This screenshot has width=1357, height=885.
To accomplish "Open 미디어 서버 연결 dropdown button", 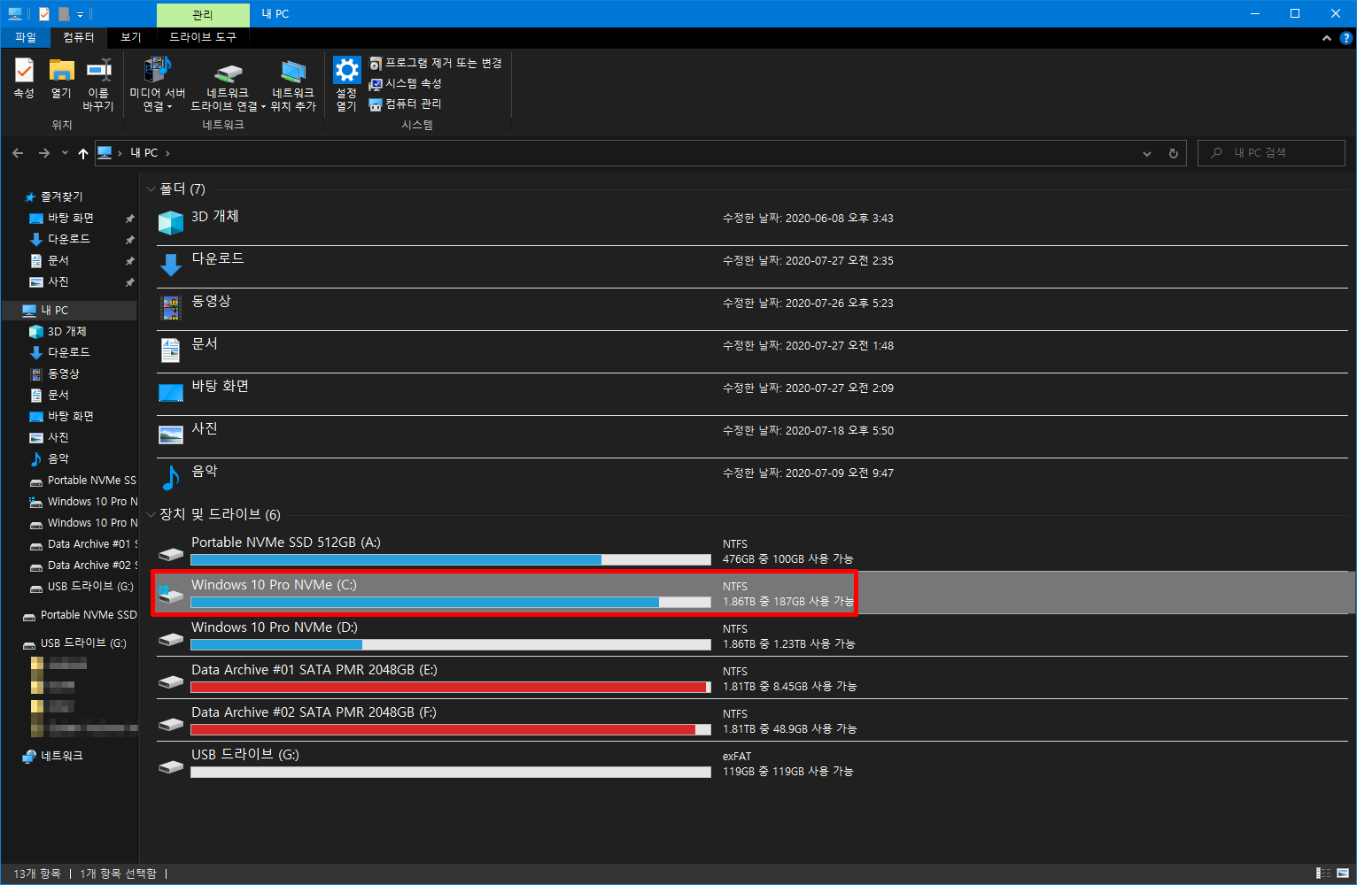I will (x=158, y=85).
